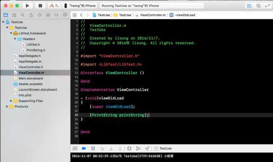Show the Standard editor
The width and height of the screenshot is (273, 162).
(x=249, y=6)
